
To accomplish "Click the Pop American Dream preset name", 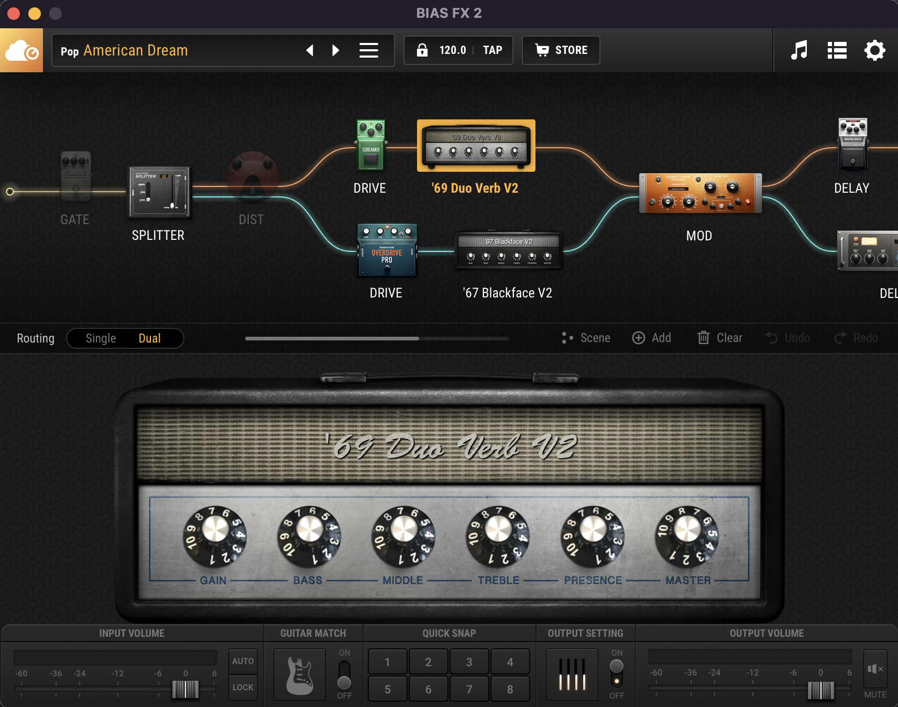I will click(x=124, y=51).
